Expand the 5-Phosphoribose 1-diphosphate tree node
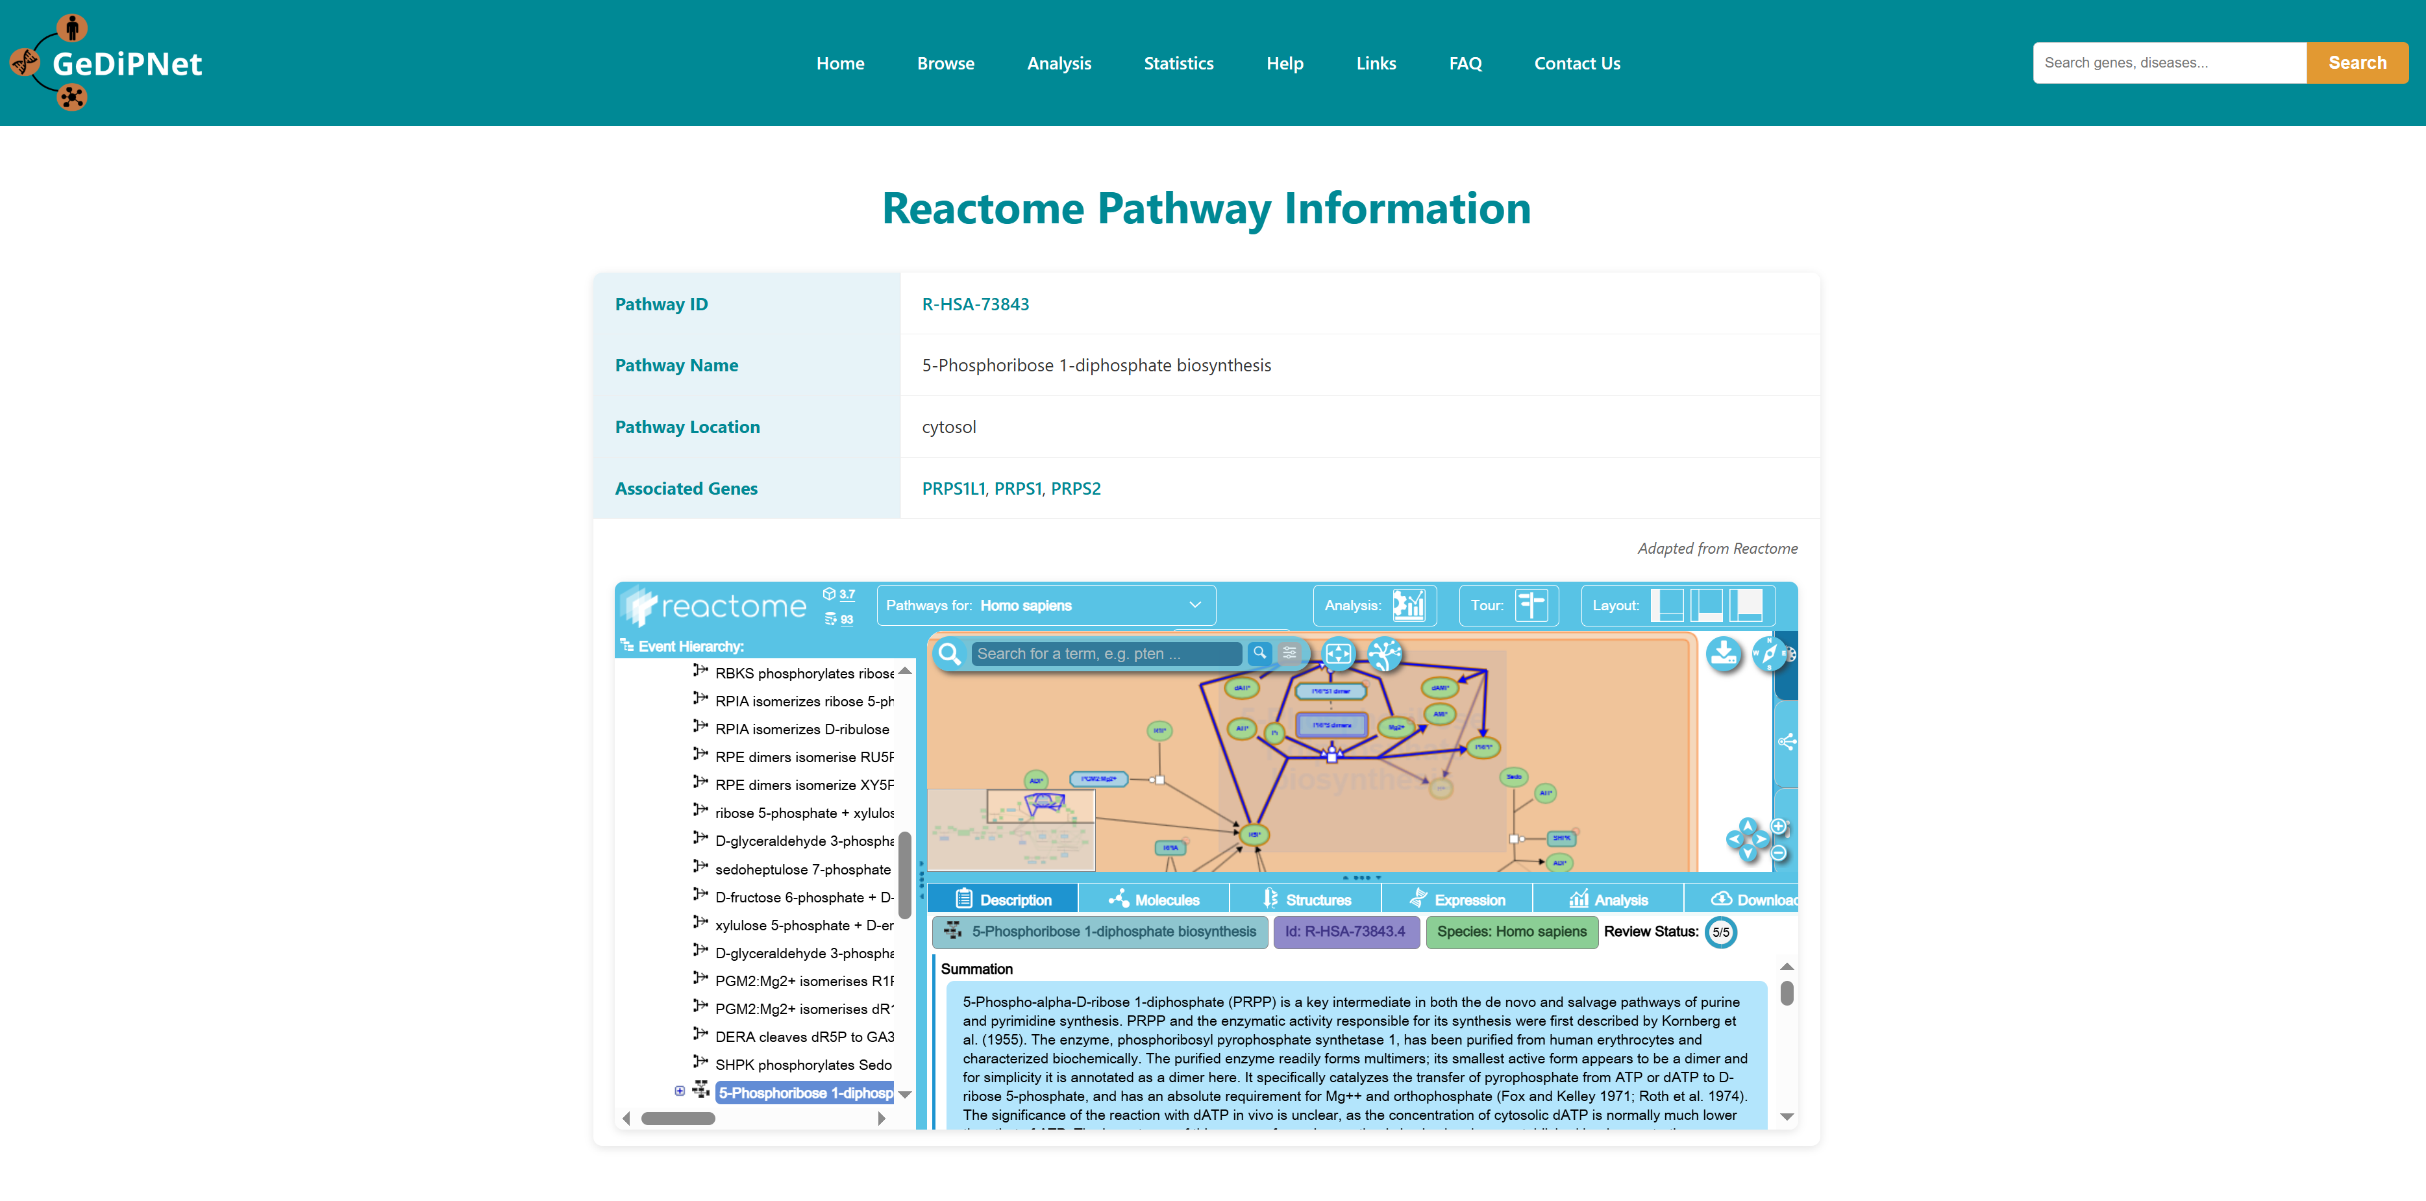 click(x=680, y=1091)
